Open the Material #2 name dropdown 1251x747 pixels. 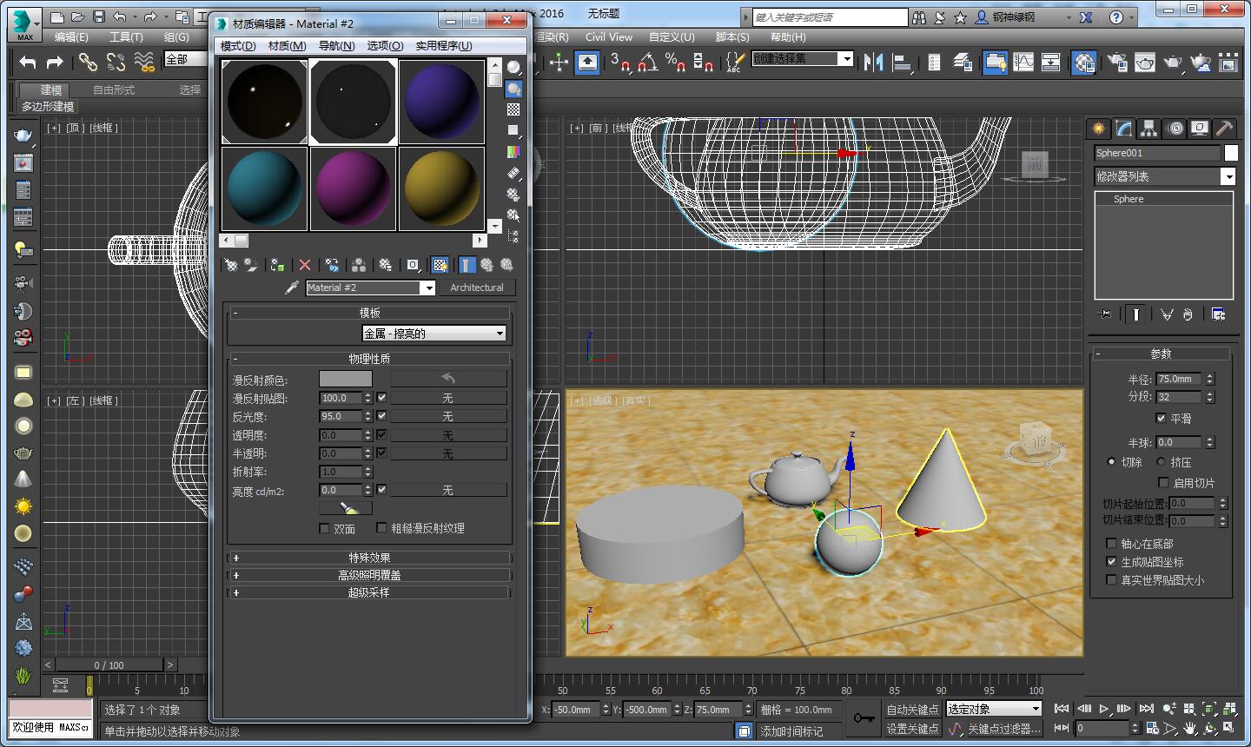pos(429,288)
